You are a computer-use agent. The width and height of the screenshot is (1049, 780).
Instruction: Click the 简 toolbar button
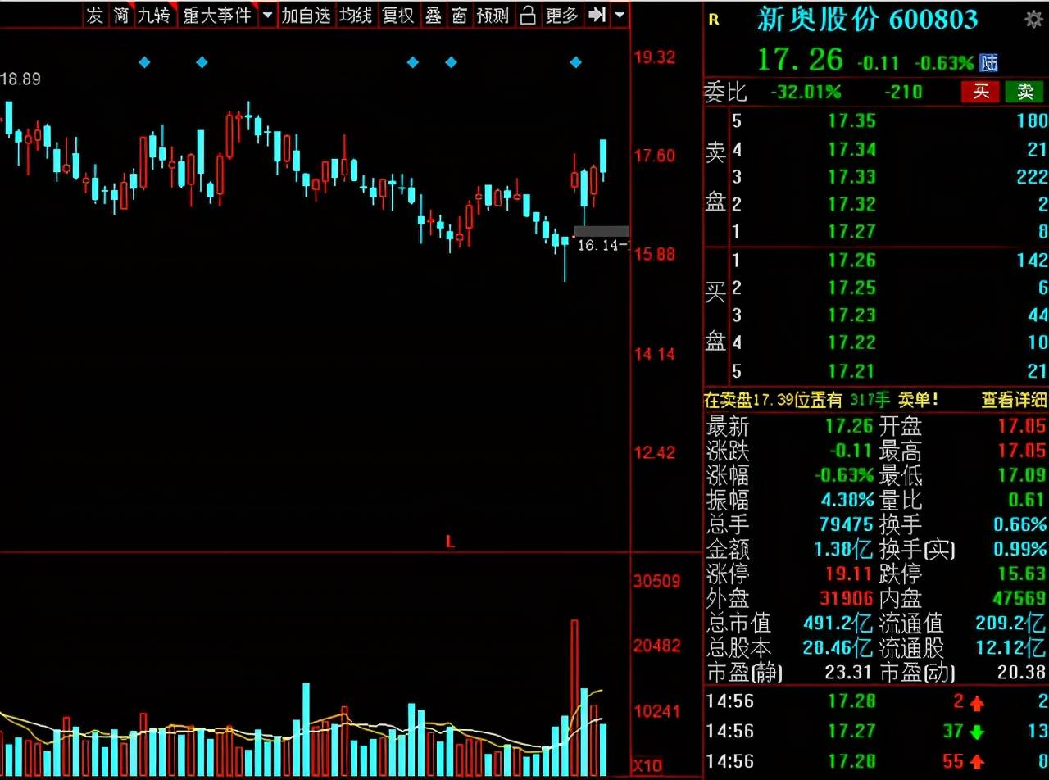click(121, 15)
